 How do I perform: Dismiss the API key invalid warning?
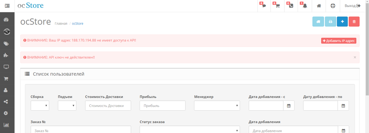click(355, 57)
